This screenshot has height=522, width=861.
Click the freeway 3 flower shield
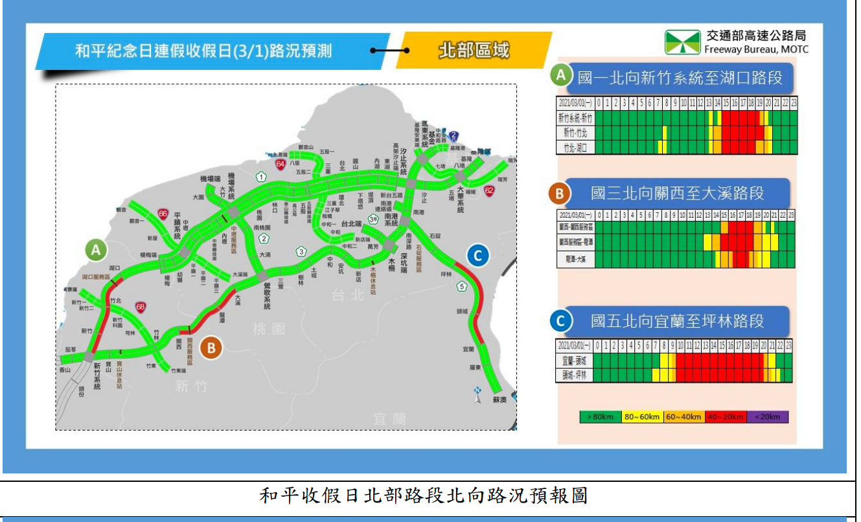301,251
